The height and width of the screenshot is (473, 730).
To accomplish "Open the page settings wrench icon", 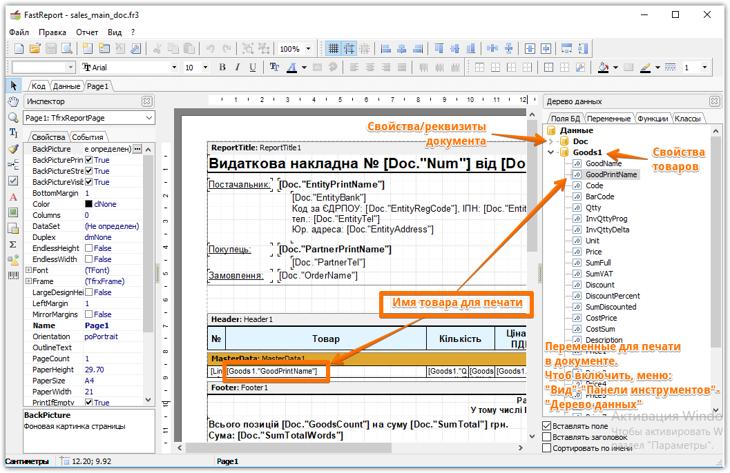I will pyautogui.click(x=136, y=48).
